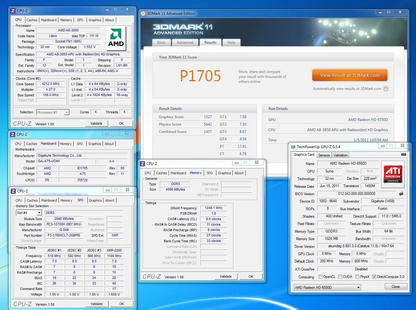Click the GA-A75-UD4H model field
The height and width of the screenshot is (310, 416).
[x=65, y=161]
